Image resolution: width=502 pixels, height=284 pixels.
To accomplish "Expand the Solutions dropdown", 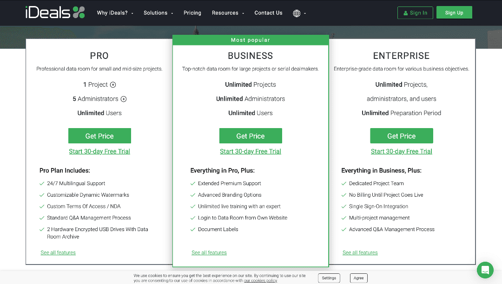I will point(158,13).
